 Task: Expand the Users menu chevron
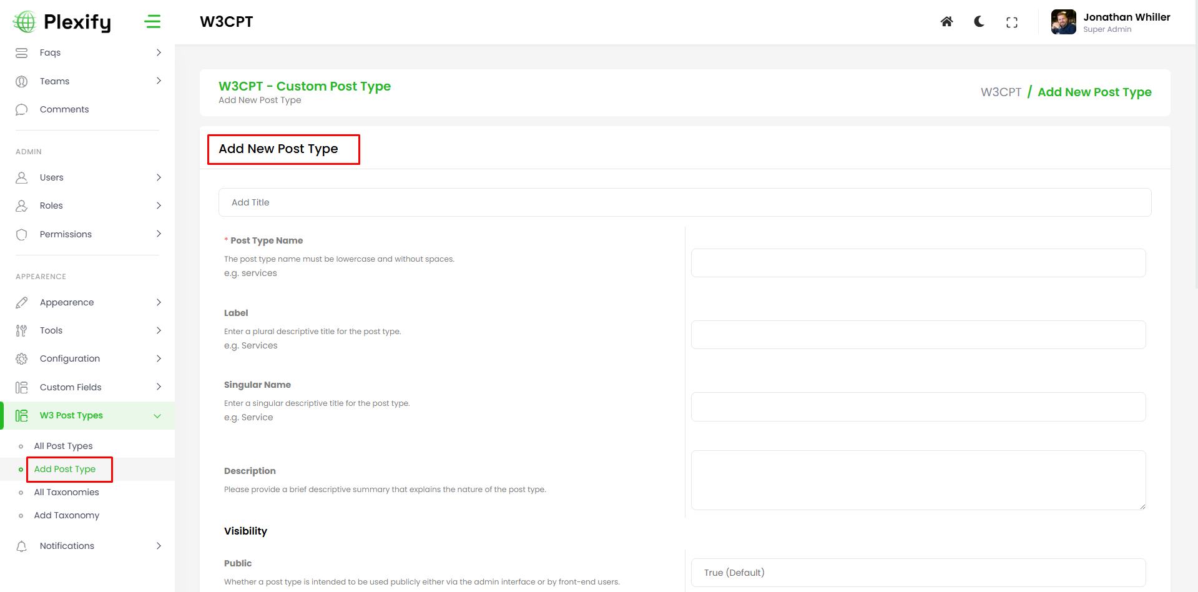(x=159, y=177)
